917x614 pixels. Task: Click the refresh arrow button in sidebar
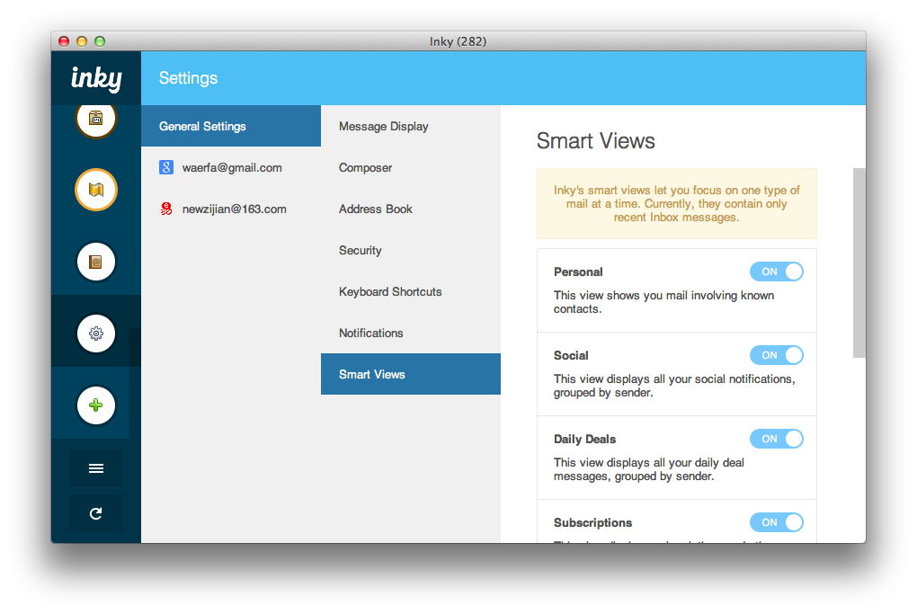pos(96,513)
